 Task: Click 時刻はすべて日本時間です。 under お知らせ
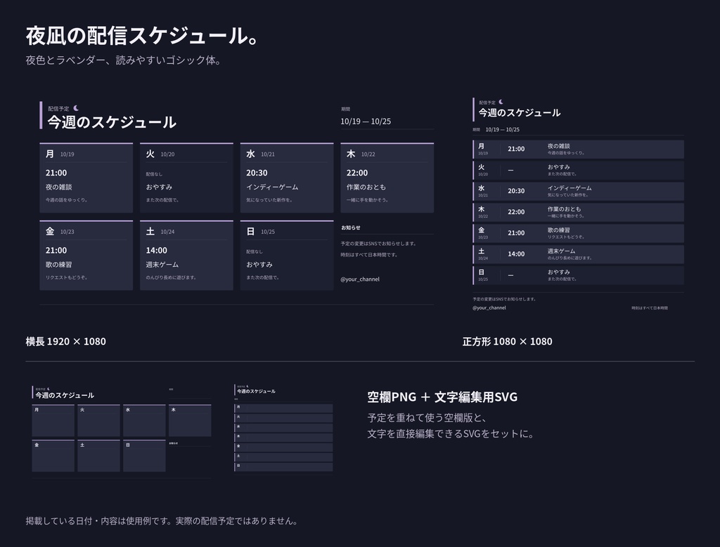click(x=369, y=254)
